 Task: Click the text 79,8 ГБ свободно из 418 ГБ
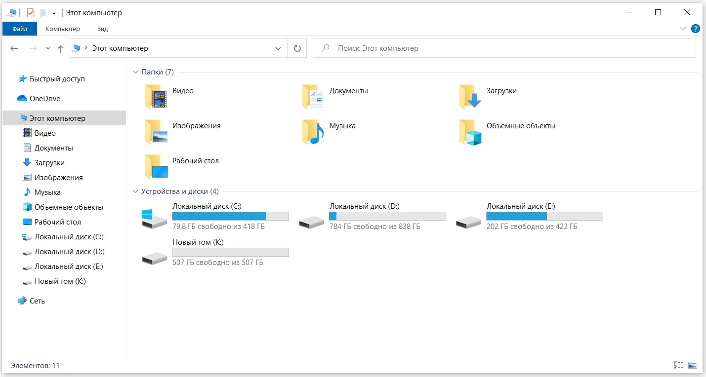tap(218, 226)
